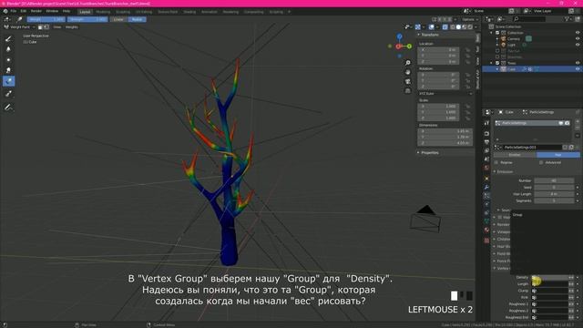
Task: Switch to the Modeling workspace tab
Action: point(103,12)
